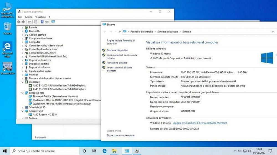Open the Azione menu
Viewport: 277px width, 155px height.
[29, 17]
